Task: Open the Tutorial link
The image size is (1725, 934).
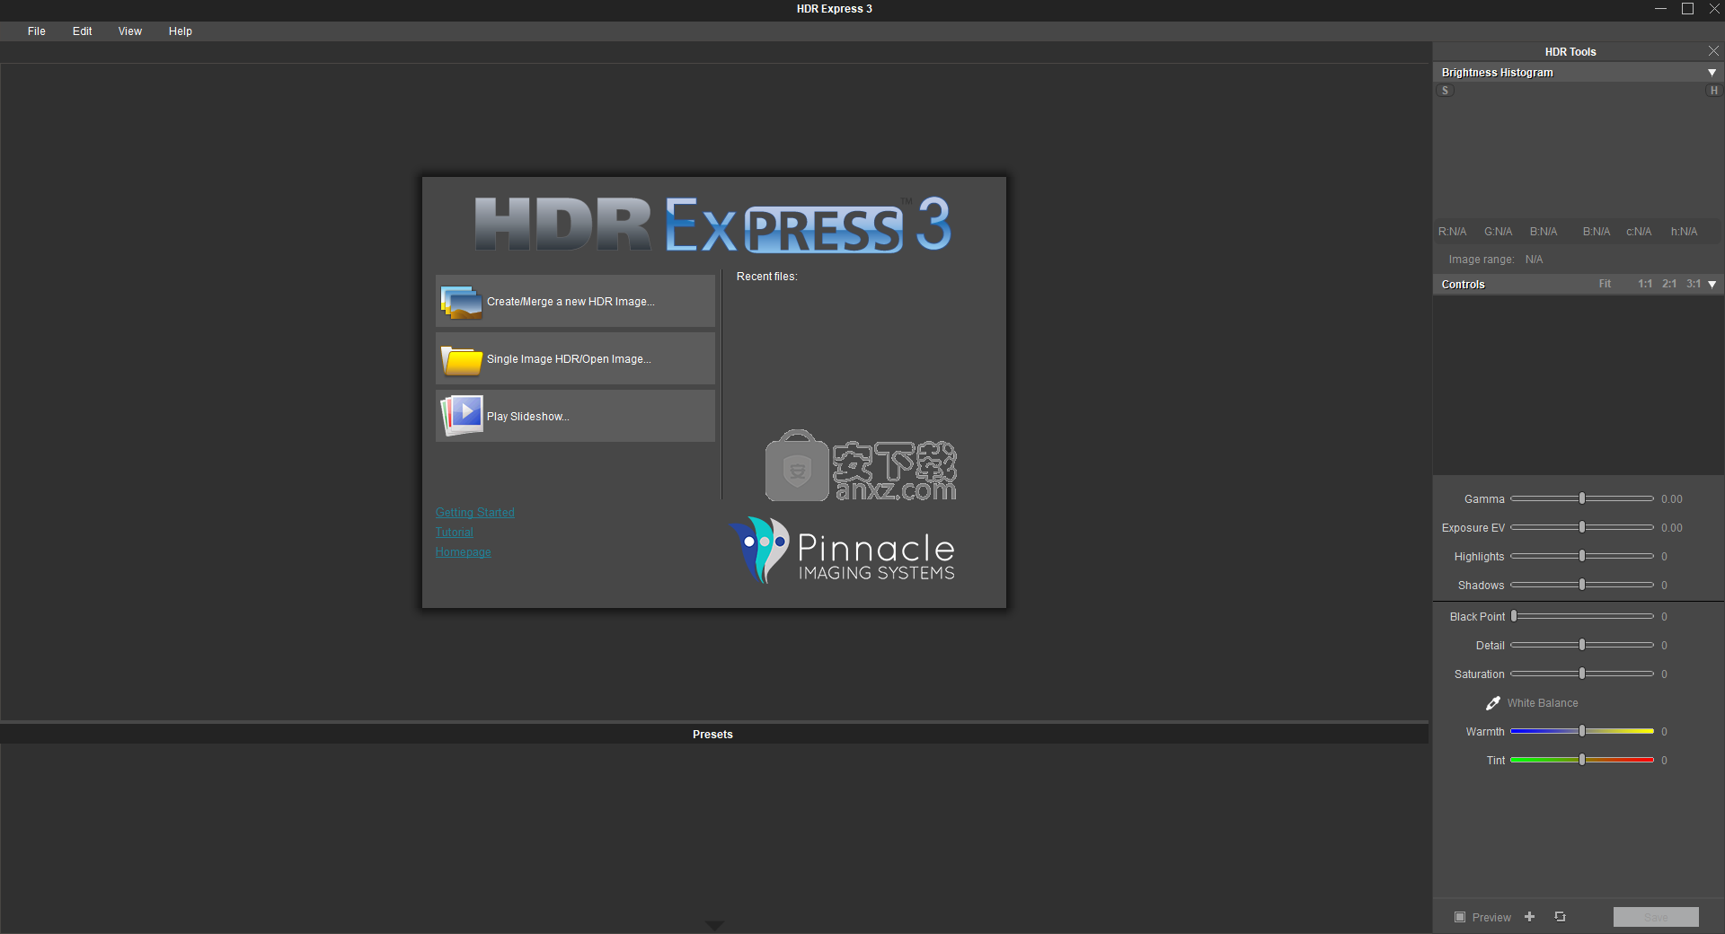Action: coord(455,533)
